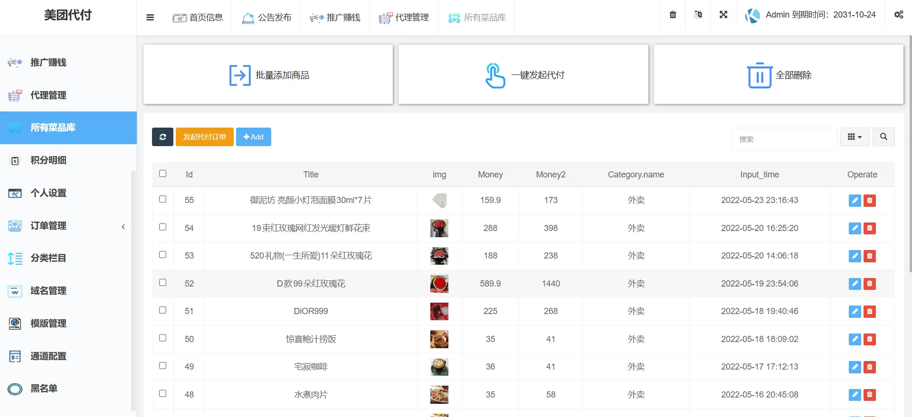Open the red rose thumbnail in row 54
912x417 pixels.
tap(439, 228)
